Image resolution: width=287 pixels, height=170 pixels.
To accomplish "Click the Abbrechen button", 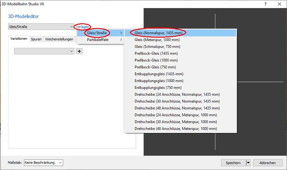I will point(267,163).
